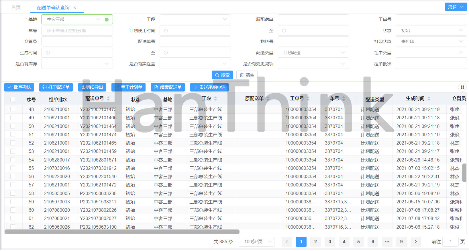Go to the next page arrow
Viewport: 469px width, 251px height.
(x=416, y=242)
